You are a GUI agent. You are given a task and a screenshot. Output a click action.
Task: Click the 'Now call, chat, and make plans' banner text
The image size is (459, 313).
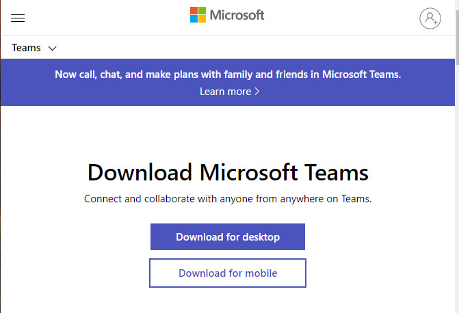click(x=228, y=74)
